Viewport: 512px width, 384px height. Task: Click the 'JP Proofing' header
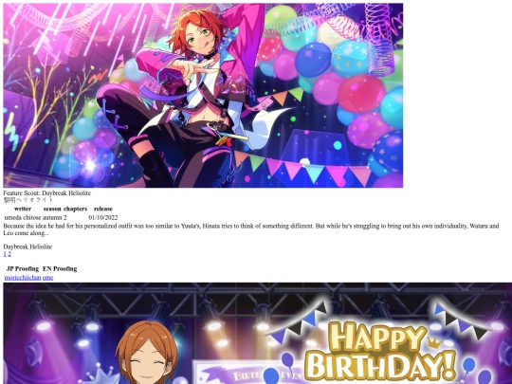point(23,268)
